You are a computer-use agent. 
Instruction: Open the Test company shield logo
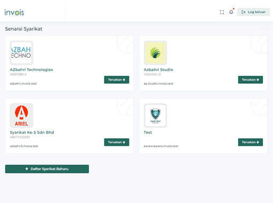pyautogui.click(x=155, y=115)
